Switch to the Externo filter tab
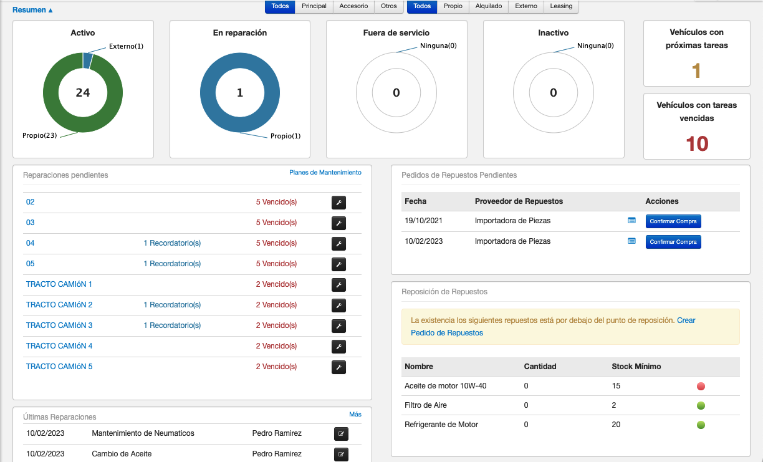This screenshot has height=462, width=763. pyautogui.click(x=525, y=6)
